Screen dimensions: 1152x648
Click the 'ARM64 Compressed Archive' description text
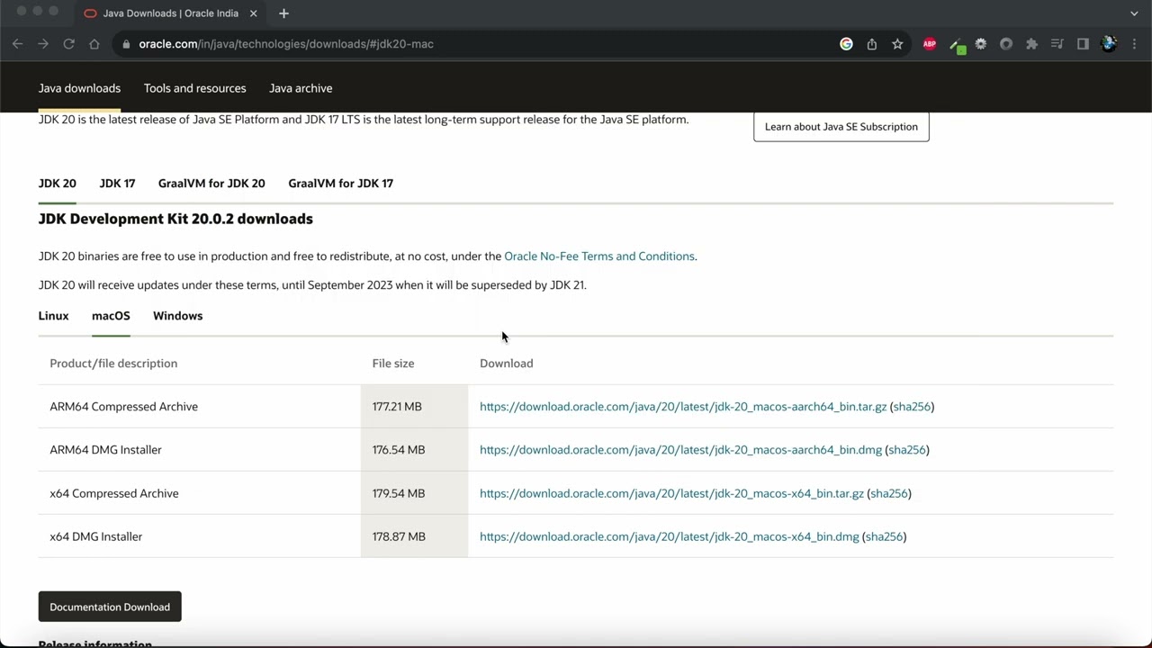pyautogui.click(x=123, y=407)
